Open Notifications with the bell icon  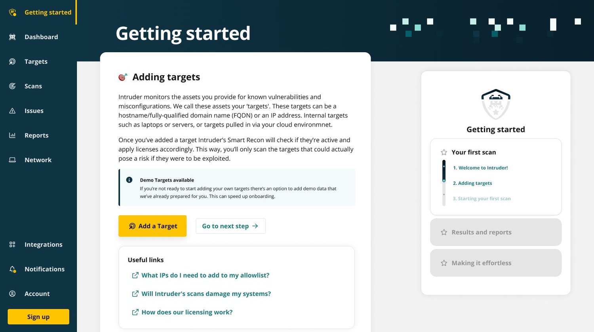click(11, 269)
